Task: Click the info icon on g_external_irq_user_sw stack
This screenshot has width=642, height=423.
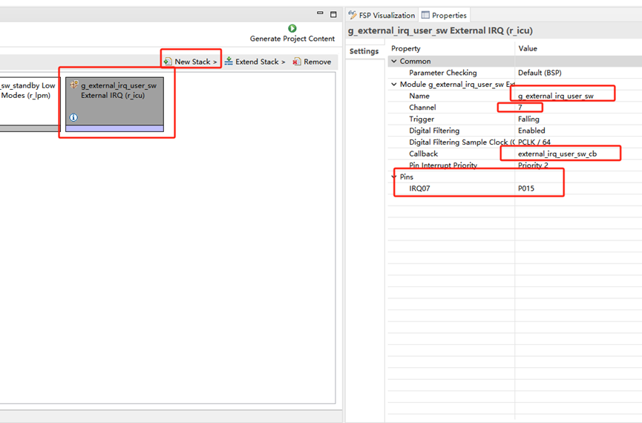Action: pos(73,117)
